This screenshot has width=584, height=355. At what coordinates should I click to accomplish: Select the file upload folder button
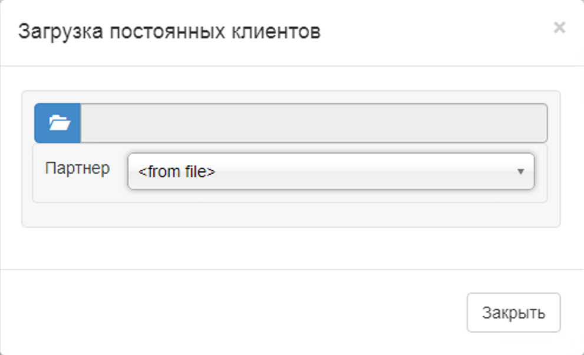(x=58, y=123)
